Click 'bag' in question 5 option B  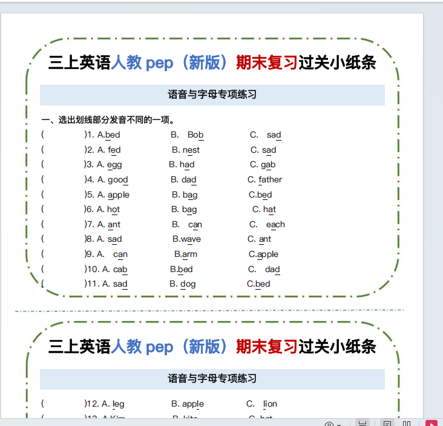(x=190, y=195)
